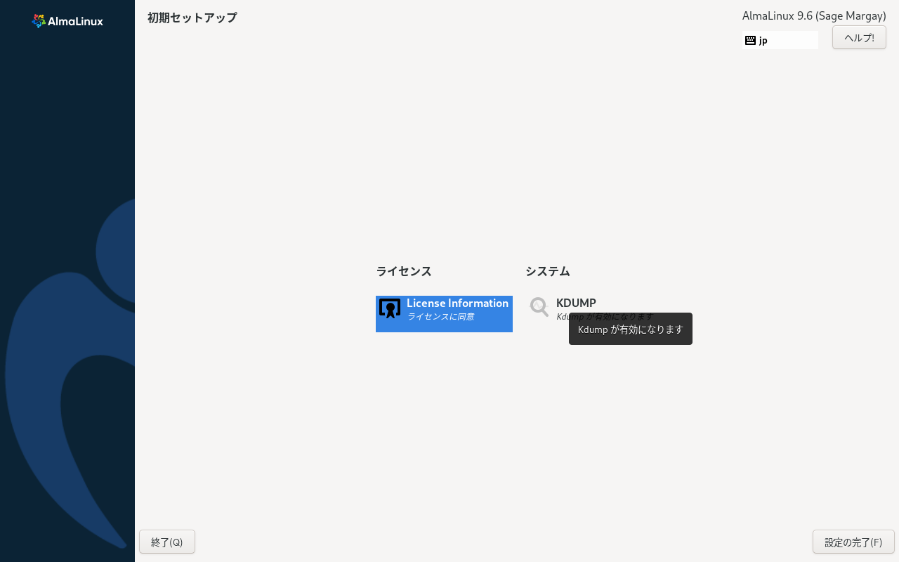This screenshot has width=899, height=562.
Task: Click the AlmaLinux 9.6 (Sage Margay) label
Action: click(814, 15)
